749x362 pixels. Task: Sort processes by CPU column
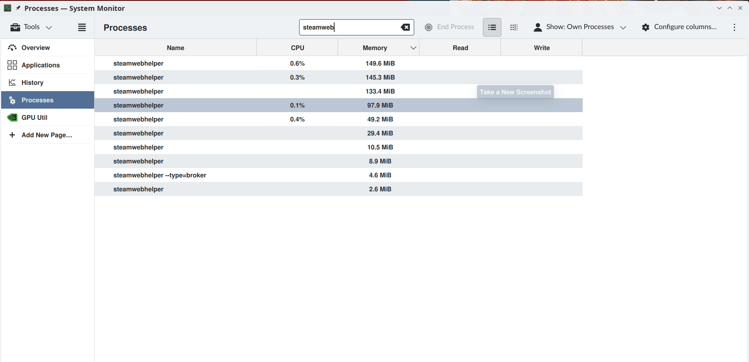297,48
